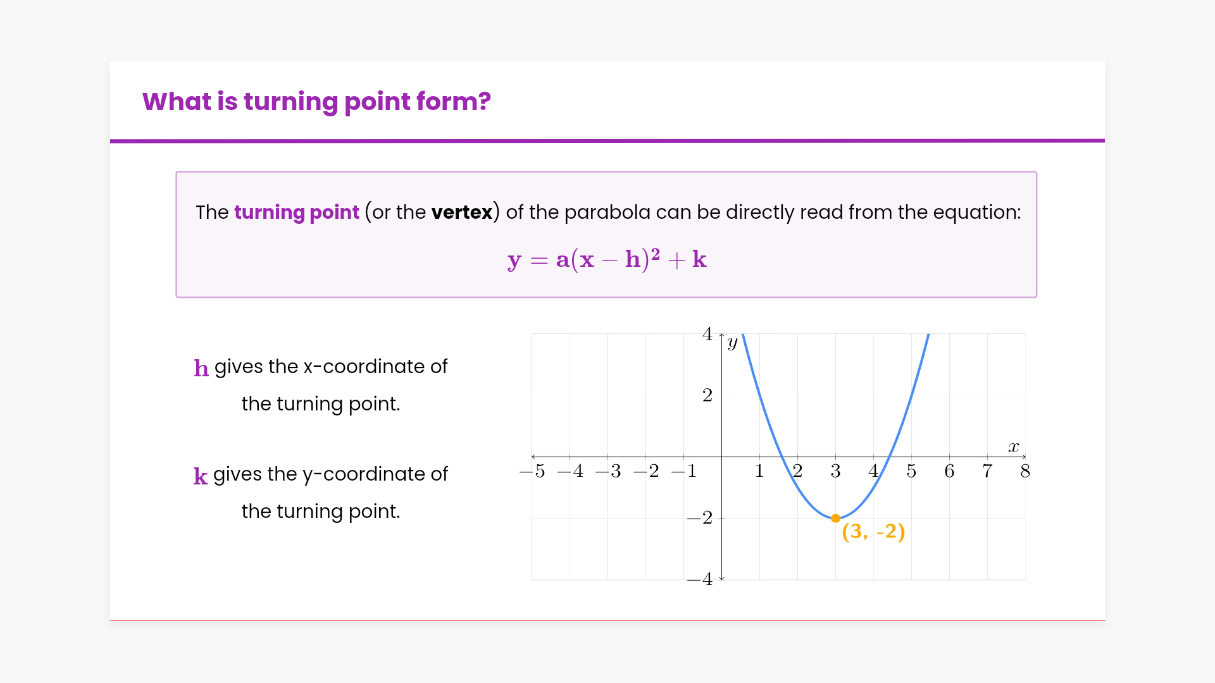The image size is (1215, 683).
Task: Click the slide title 'What is turning point form?'
Action: point(316,101)
